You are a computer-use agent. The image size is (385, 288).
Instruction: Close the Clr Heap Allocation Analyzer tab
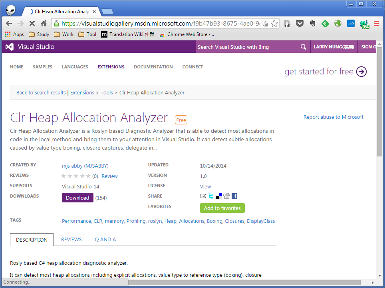pos(94,12)
